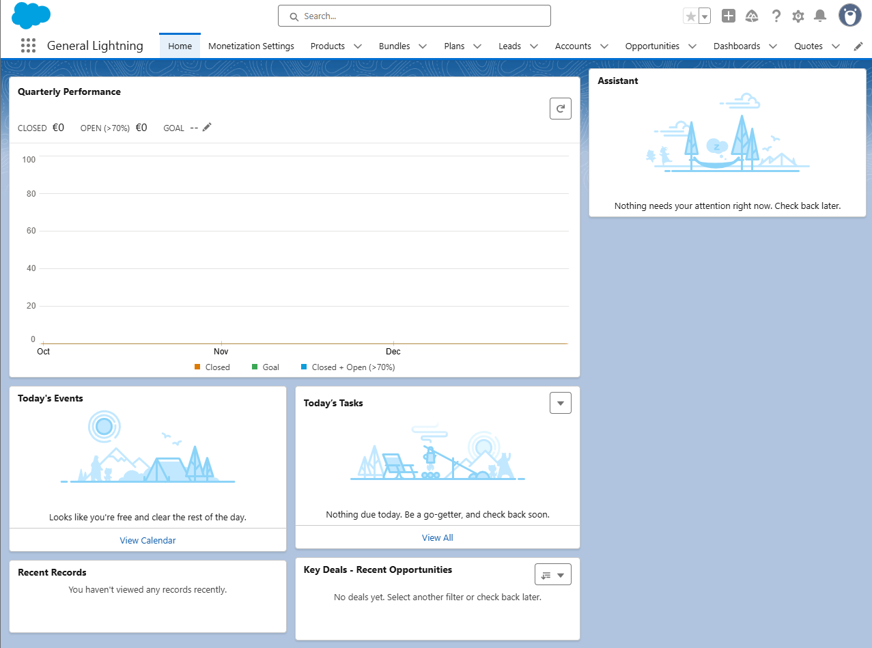Click inside the global Search box
The height and width of the screenshot is (648, 872).
pos(414,16)
